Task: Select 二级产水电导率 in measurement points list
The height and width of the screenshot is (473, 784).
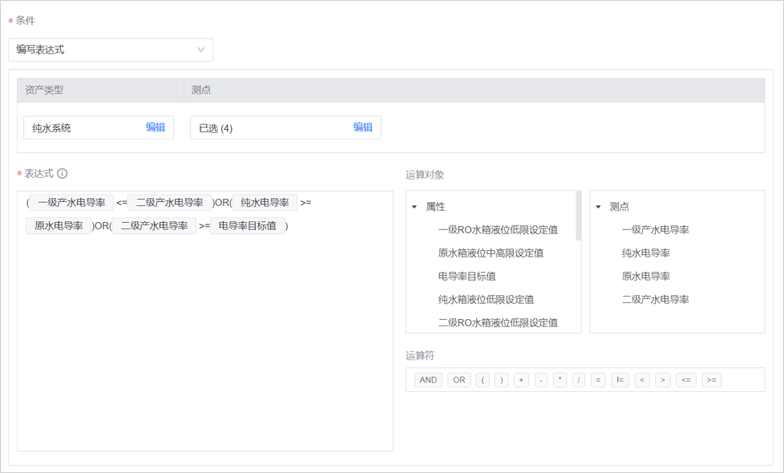Action: pos(655,300)
